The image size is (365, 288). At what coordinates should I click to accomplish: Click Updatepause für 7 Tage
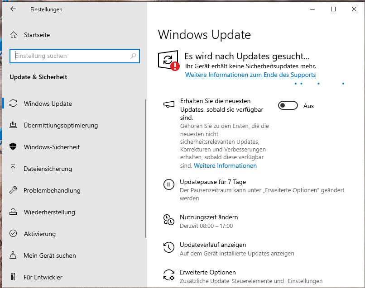pos(213,182)
